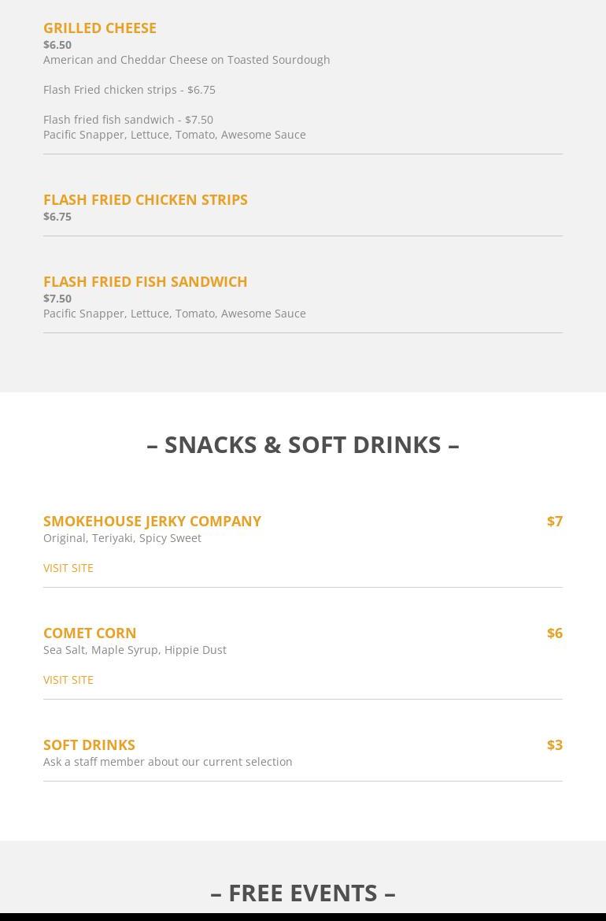Click the Original, Teriyaki, Spicy Sweet flavors text

[x=122, y=538]
